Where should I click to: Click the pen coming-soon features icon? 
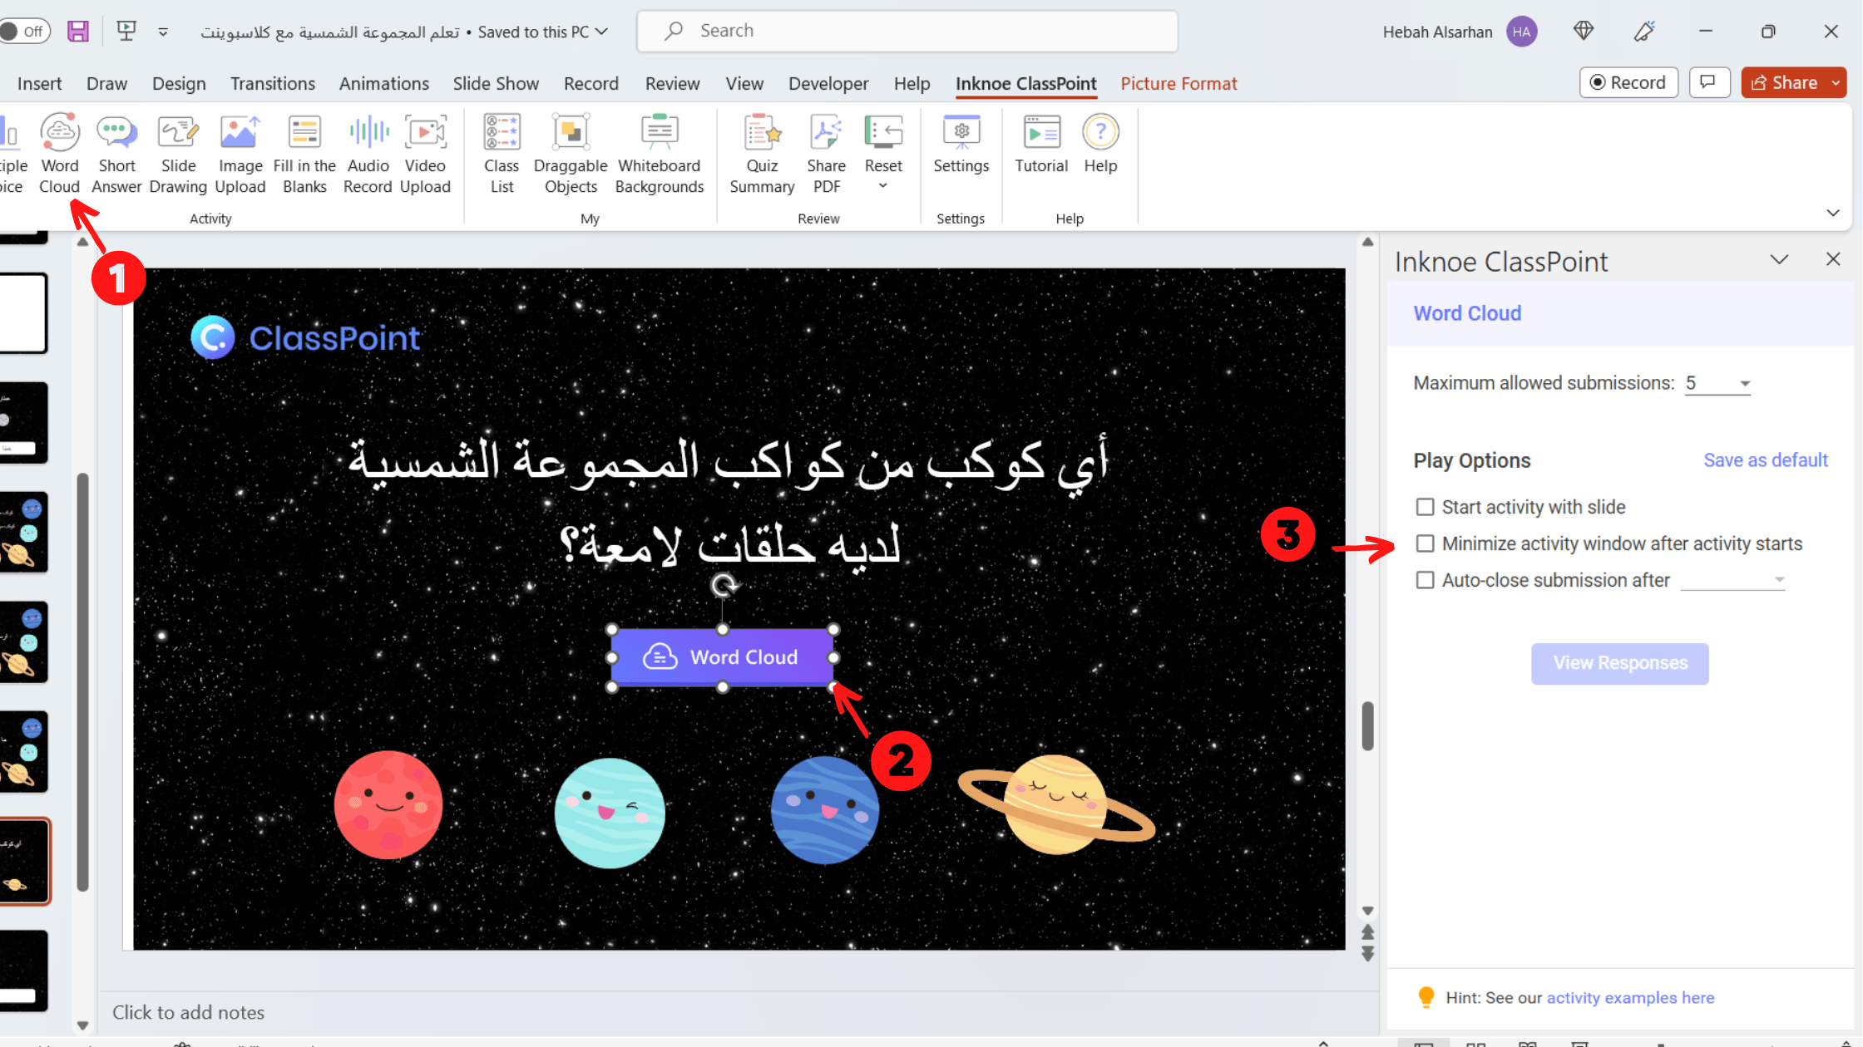[1644, 32]
